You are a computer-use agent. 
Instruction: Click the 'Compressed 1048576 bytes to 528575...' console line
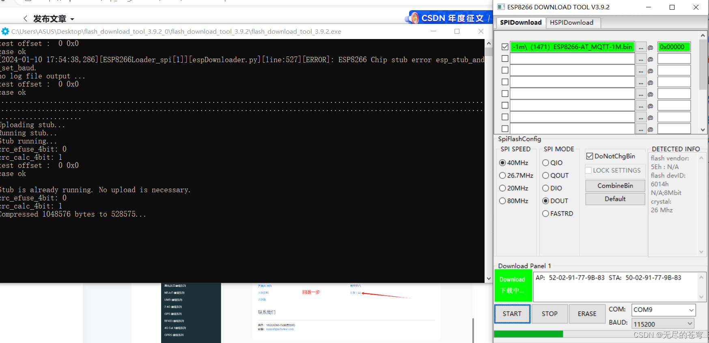coord(72,214)
